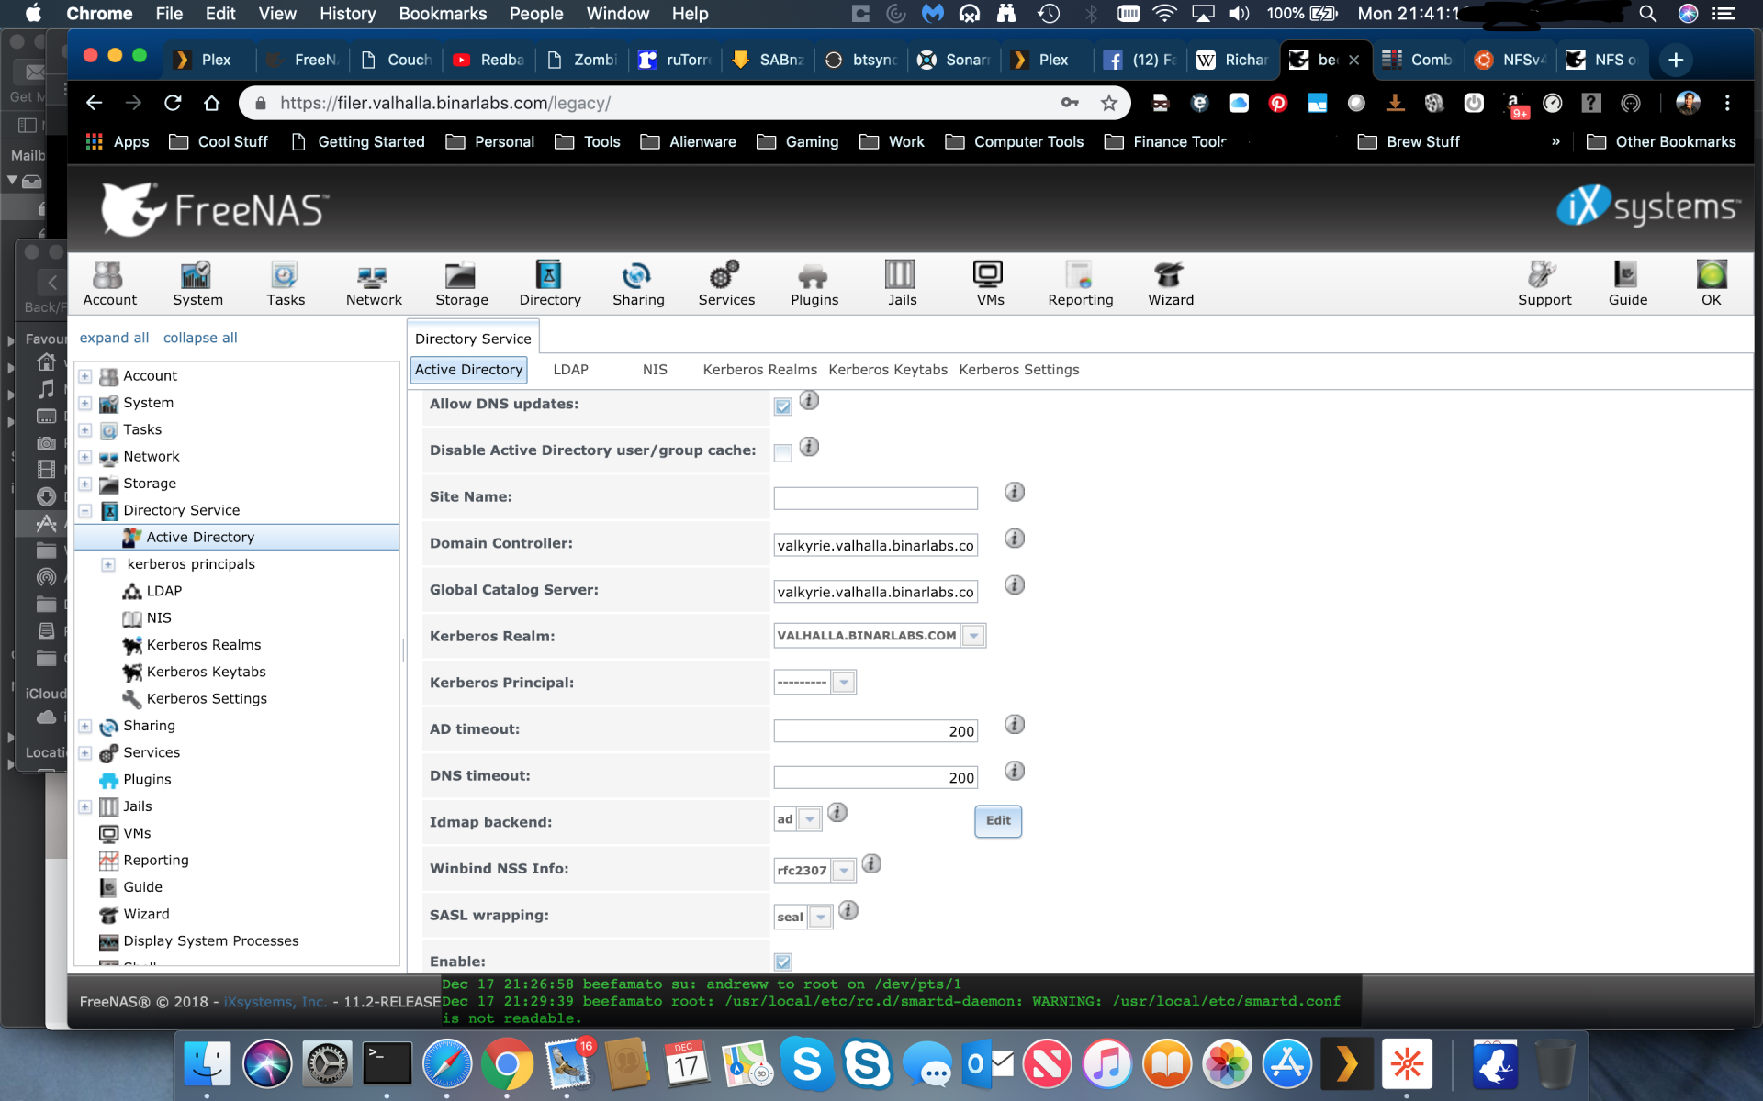Open the Account toolbar icon
Image resolution: width=1763 pixels, height=1101 pixels.
point(109,284)
